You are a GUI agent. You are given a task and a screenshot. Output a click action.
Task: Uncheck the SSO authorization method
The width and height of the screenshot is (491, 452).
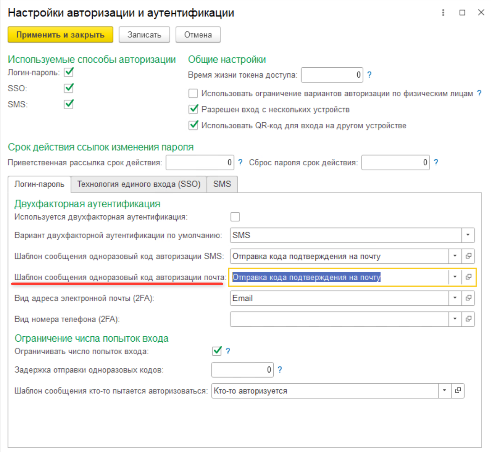tap(69, 88)
